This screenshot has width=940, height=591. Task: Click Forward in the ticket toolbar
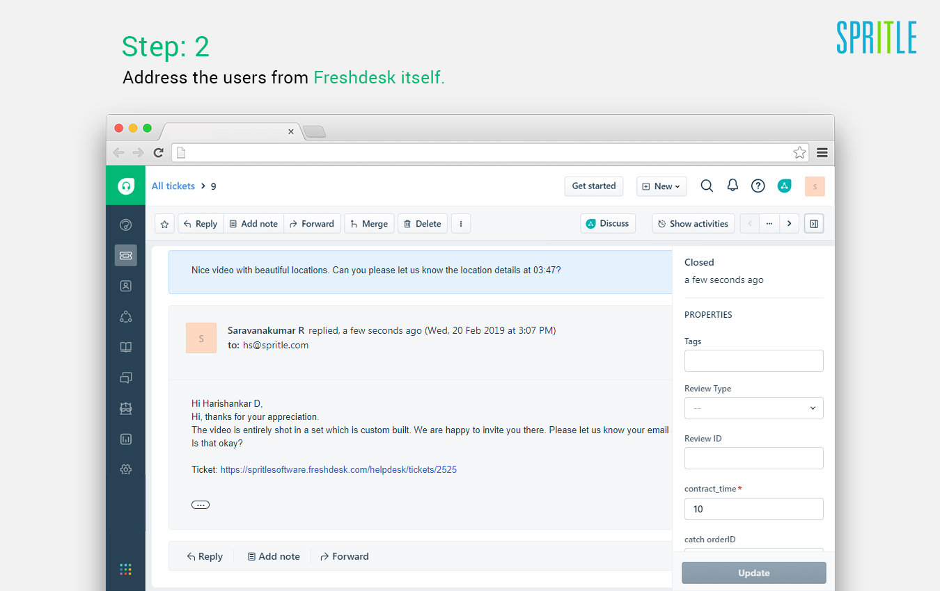coord(312,224)
